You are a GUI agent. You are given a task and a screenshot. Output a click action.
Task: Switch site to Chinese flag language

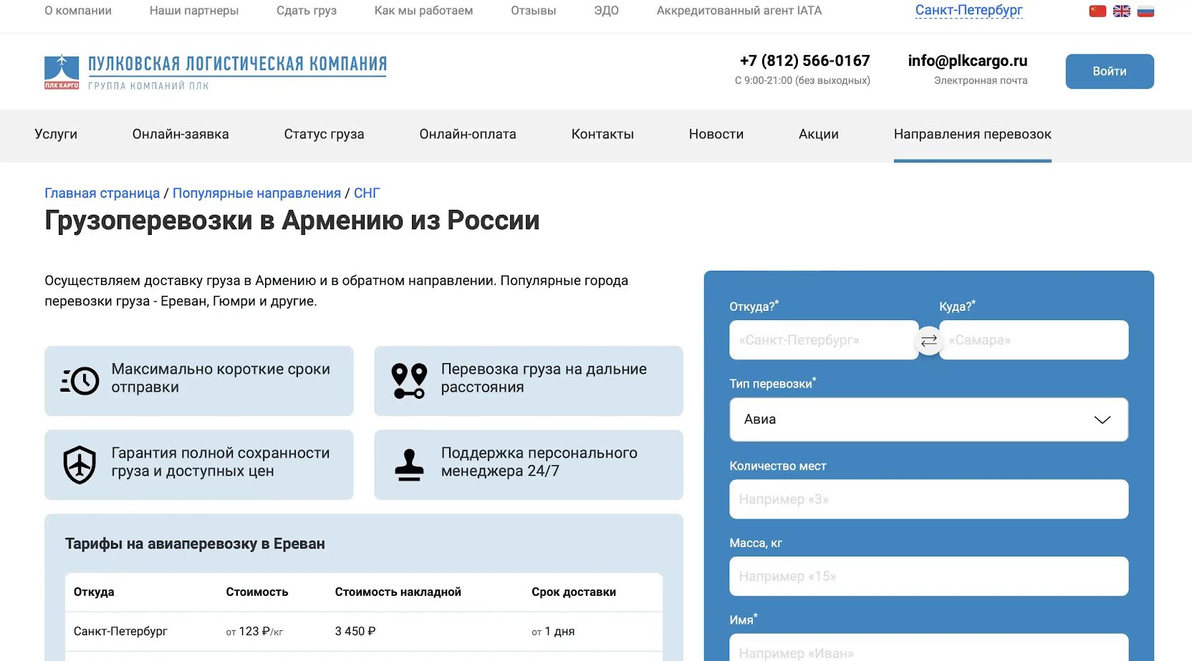[1097, 11]
